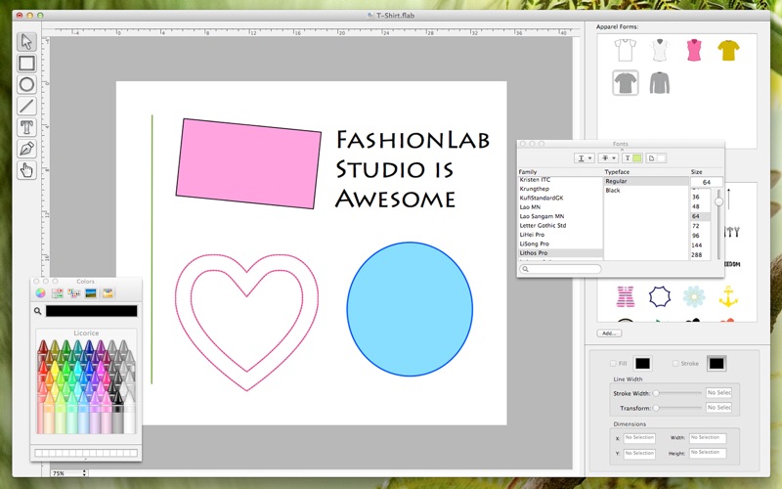Open the color wheel picker tab
Image resolution: width=782 pixels, height=489 pixels.
click(x=40, y=292)
